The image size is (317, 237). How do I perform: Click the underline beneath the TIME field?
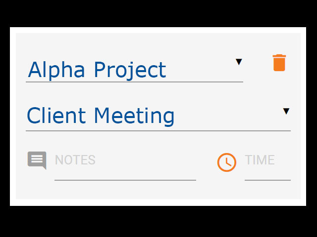click(267, 180)
